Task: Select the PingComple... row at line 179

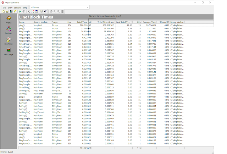Action: click(116, 32)
